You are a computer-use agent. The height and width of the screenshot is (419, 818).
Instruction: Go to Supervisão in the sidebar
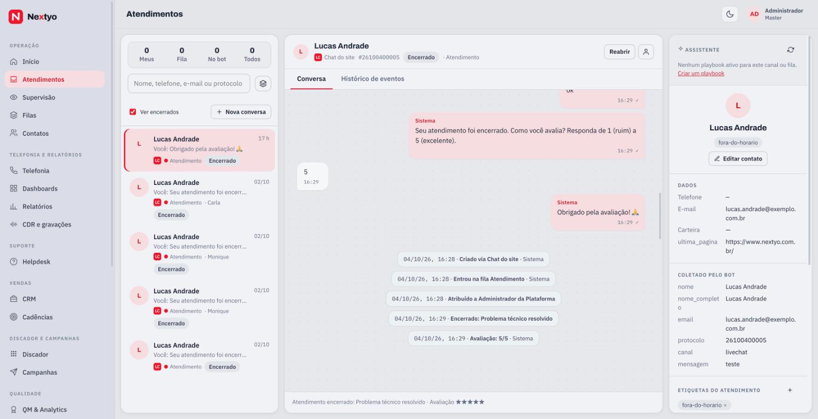tap(55, 97)
